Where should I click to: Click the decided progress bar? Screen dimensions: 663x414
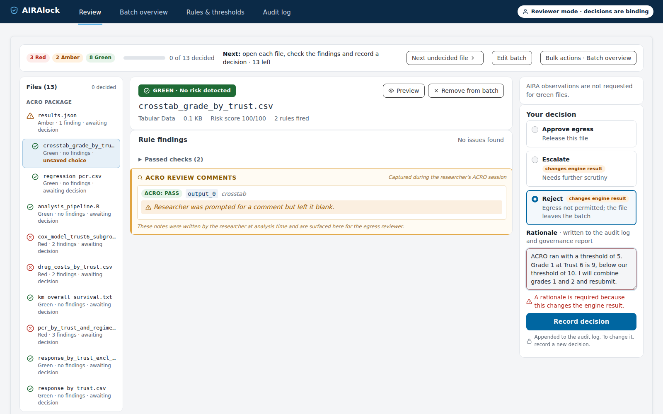coord(144,58)
